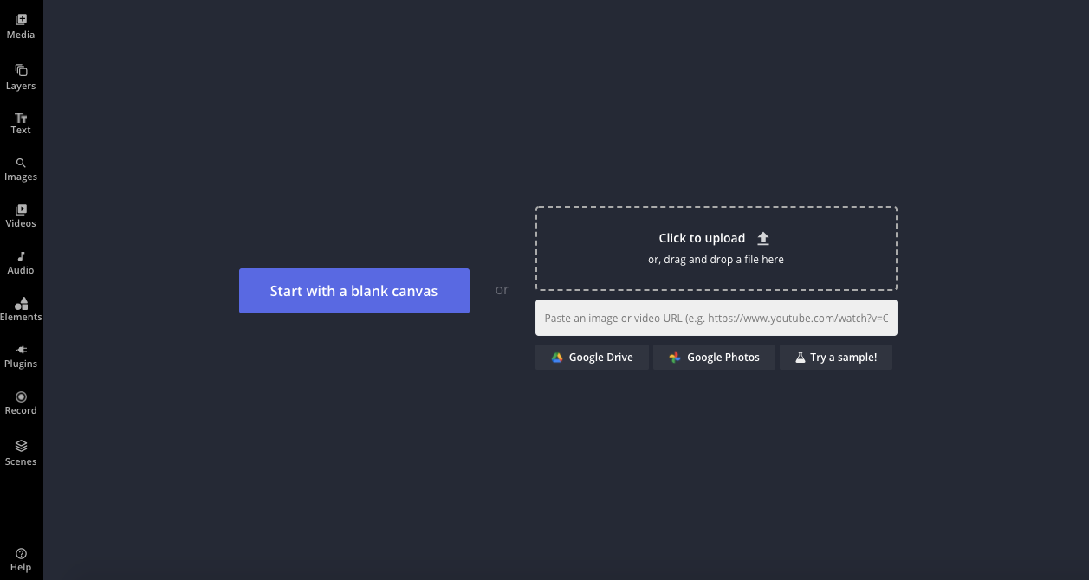Click the Google Drive logo icon
The width and height of the screenshot is (1089, 580).
pyautogui.click(x=557, y=358)
